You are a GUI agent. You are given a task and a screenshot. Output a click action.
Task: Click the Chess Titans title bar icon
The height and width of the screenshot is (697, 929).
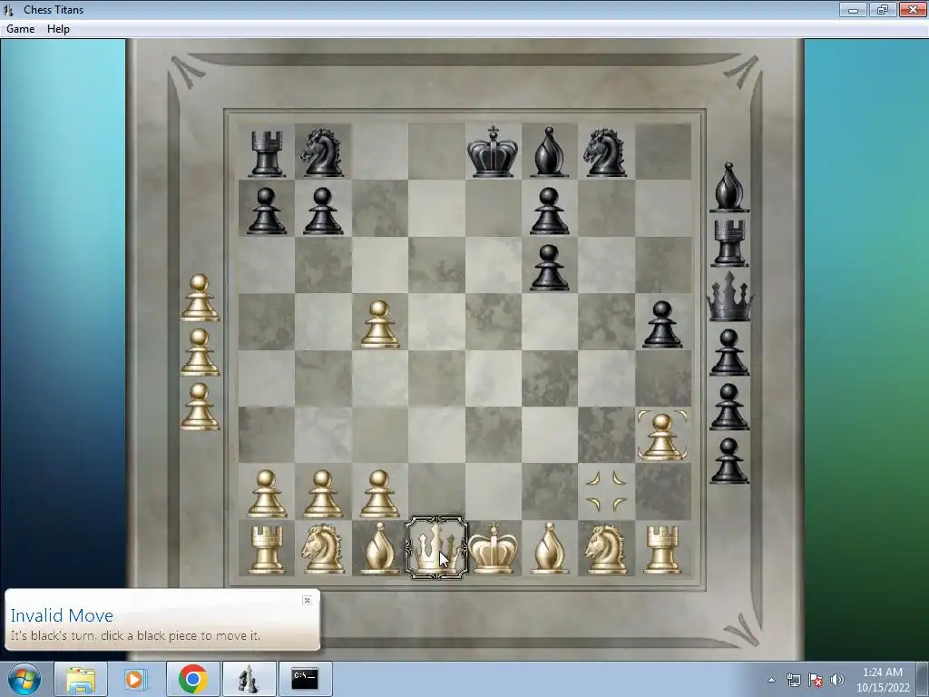(x=8, y=9)
